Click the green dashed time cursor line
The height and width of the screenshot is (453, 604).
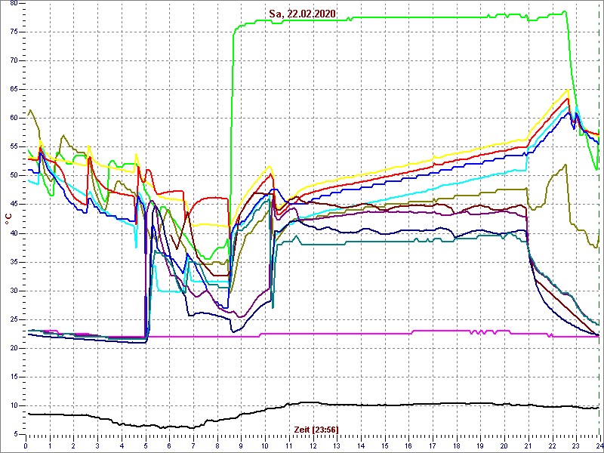pyautogui.click(x=598, y=220)
